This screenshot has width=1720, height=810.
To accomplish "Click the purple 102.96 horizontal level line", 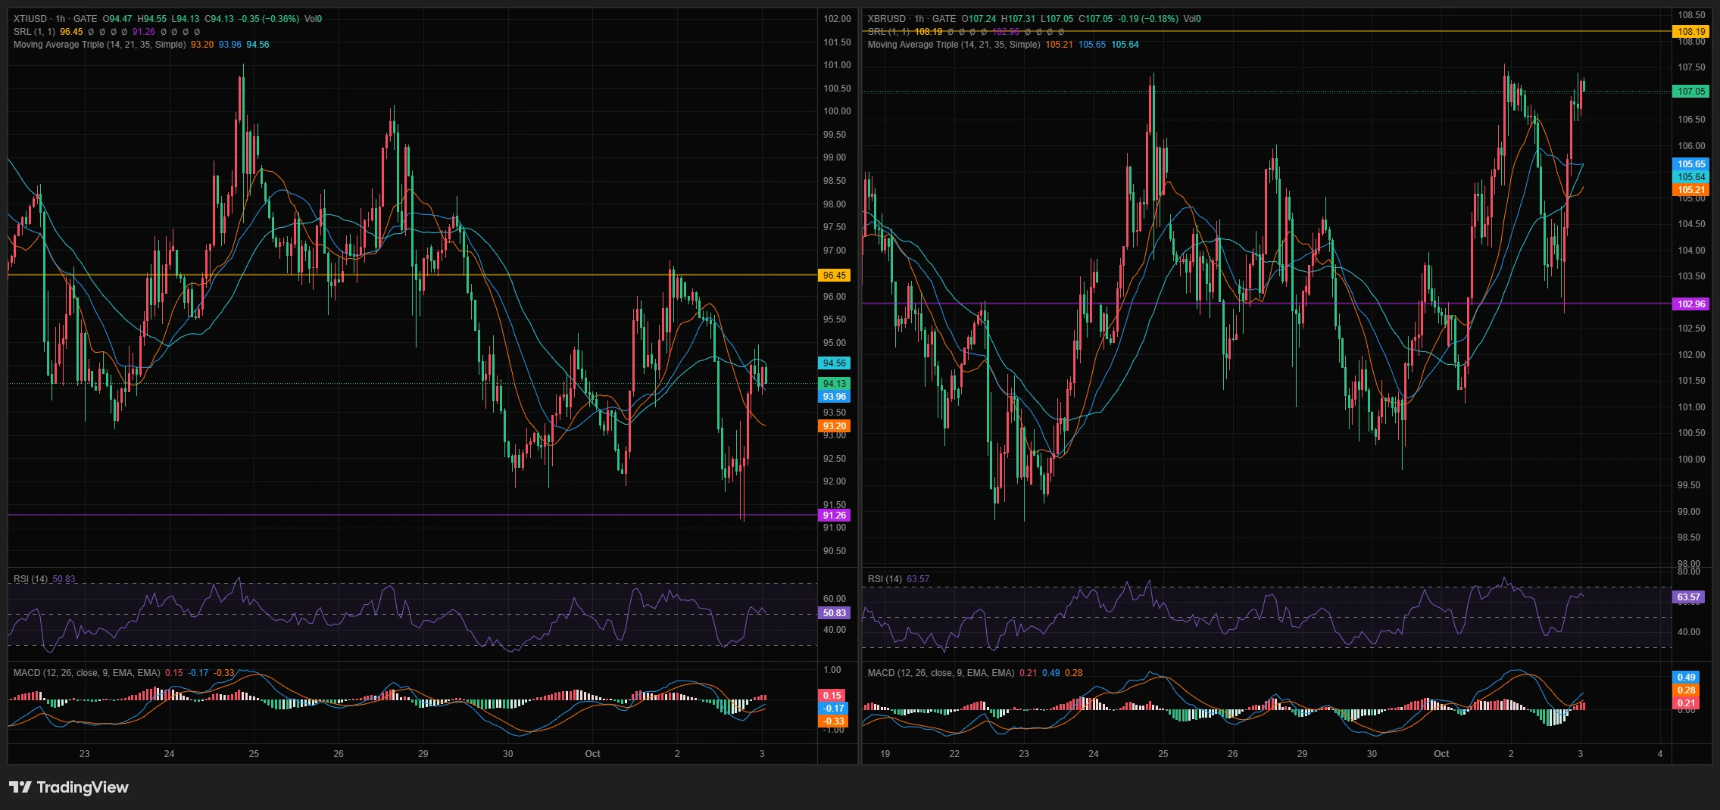I will point(1266,304).
